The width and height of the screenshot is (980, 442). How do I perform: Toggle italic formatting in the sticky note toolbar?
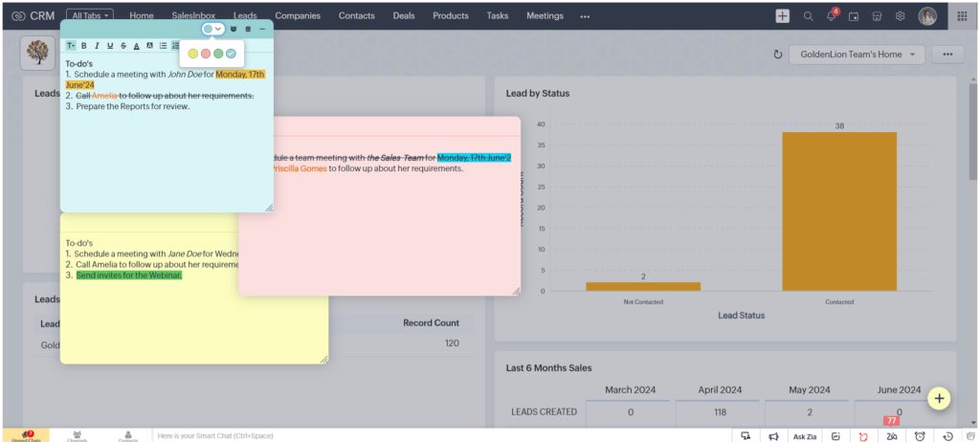tap(97, 46)
